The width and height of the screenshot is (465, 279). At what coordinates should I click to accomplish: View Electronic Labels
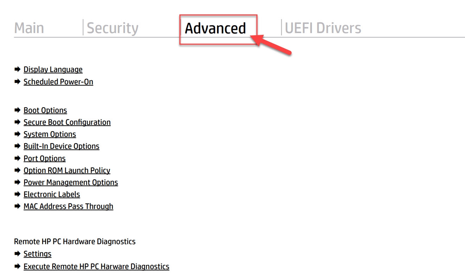(52, 195)
